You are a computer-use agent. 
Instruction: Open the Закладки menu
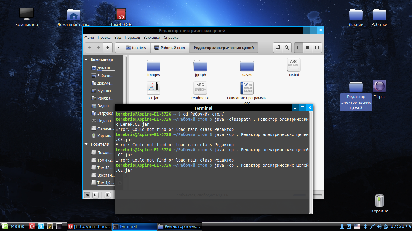click(152, 38)
